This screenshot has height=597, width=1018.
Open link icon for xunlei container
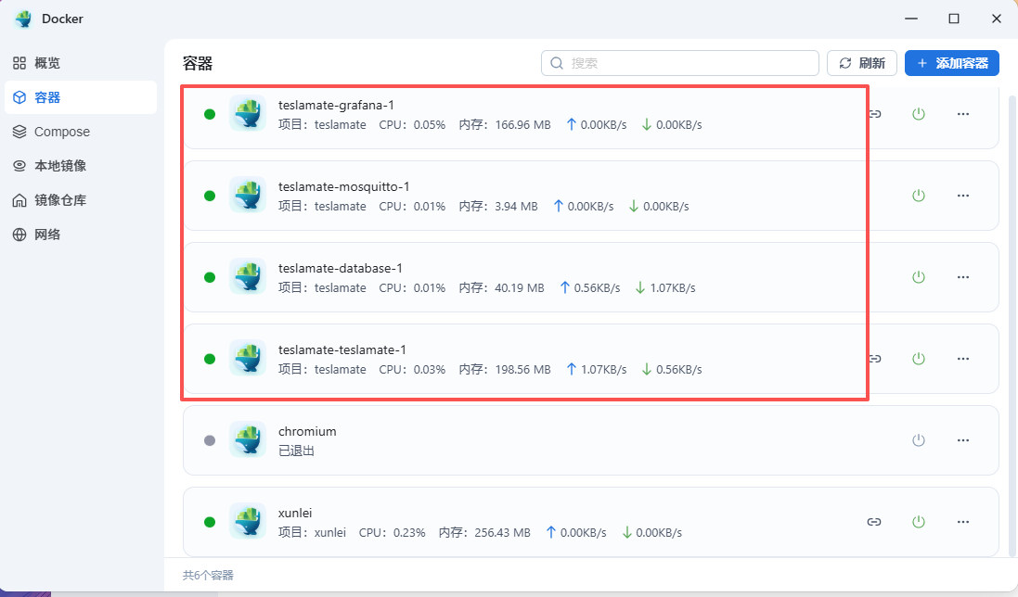pos(874,522)
